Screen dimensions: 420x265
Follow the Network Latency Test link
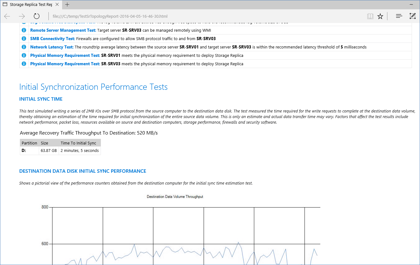(x=51, y=47)
